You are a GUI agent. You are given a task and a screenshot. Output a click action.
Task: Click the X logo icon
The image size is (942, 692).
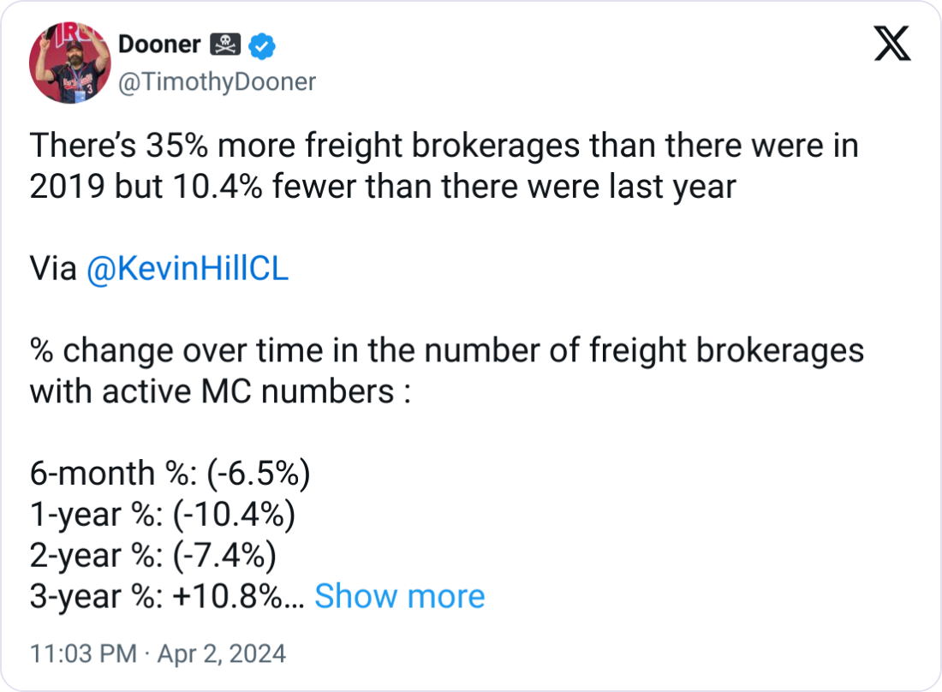891,45
